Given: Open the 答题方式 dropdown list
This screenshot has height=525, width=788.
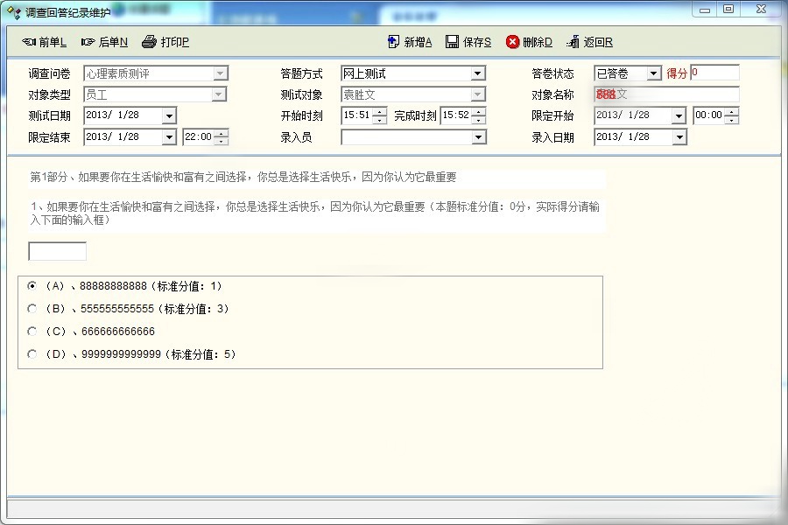Looking at the screenshot, I should tap(478, 73).
